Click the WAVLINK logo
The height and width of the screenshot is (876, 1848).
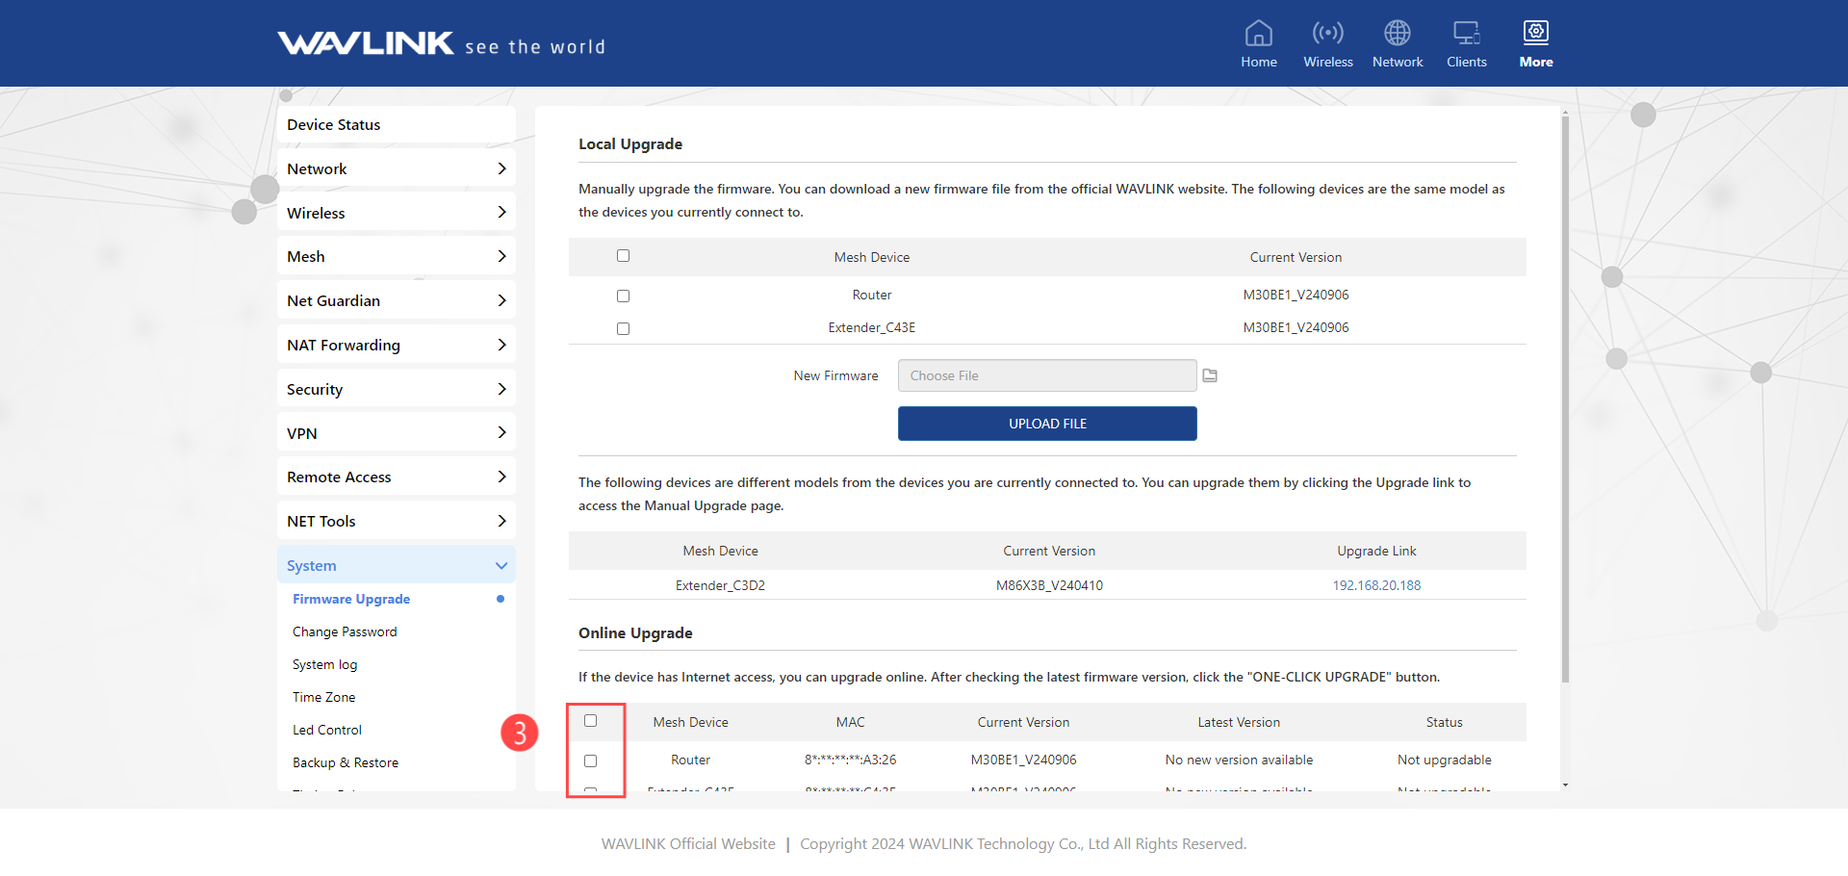366,44
